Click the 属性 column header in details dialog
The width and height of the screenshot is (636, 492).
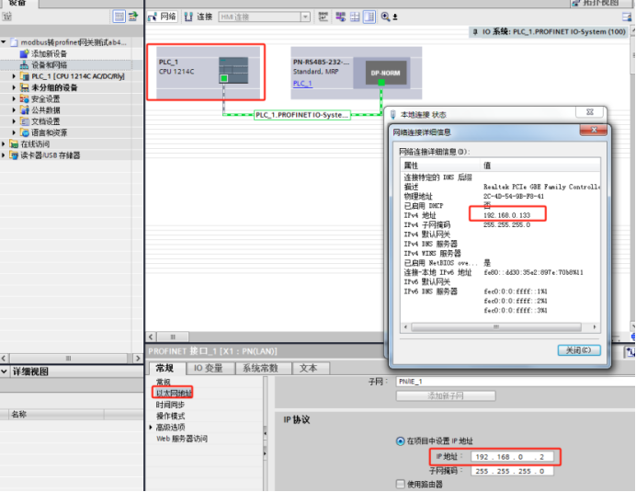coord(440,166)
